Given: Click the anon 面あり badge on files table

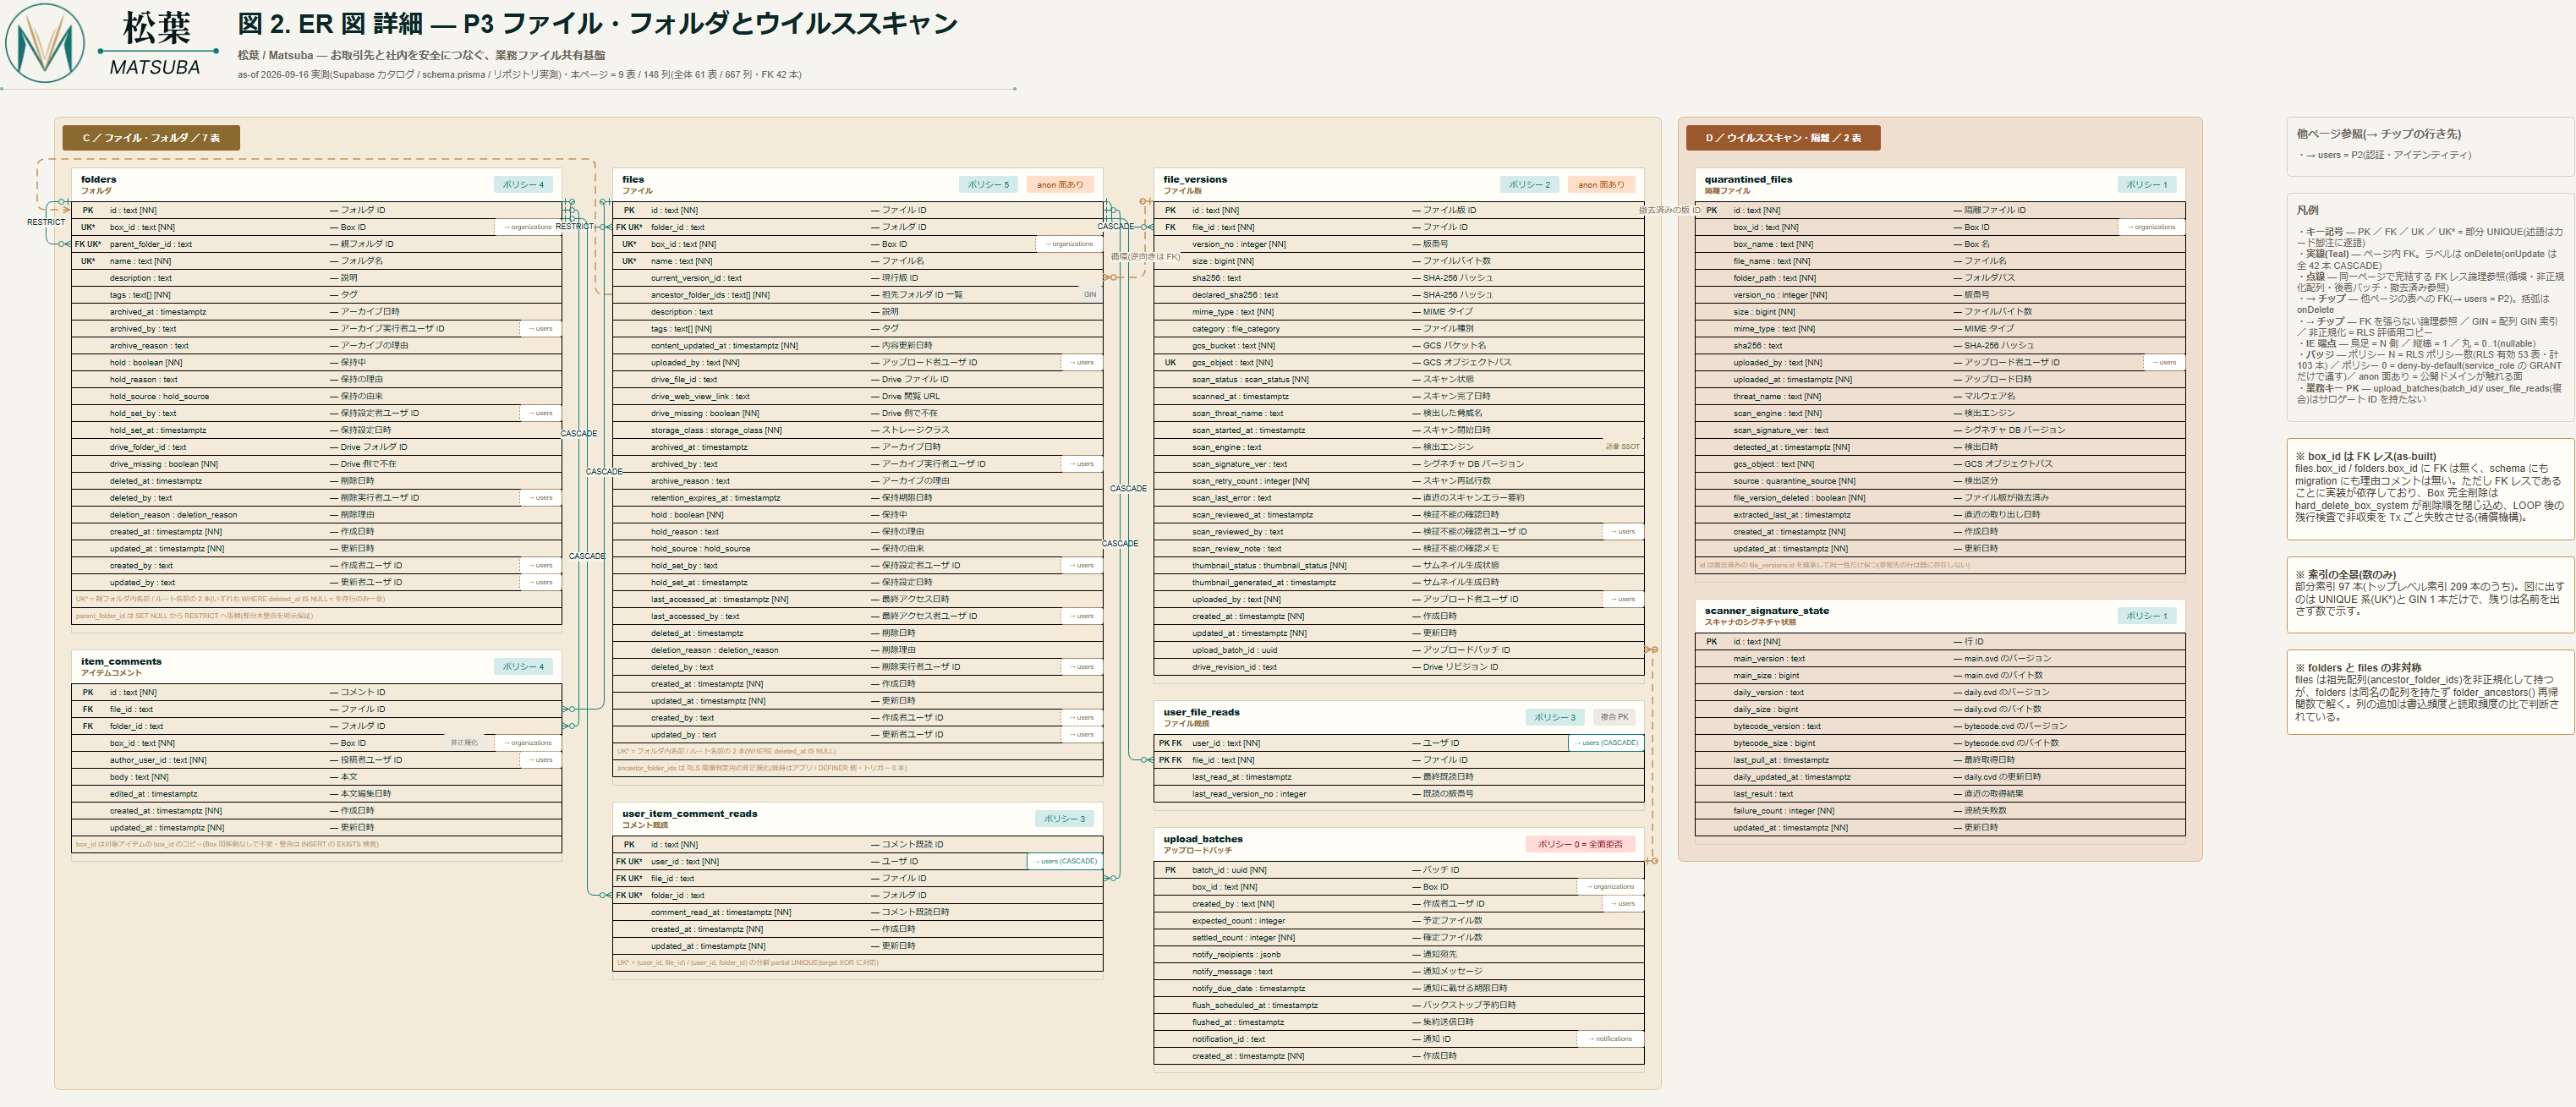Looking at the screenshot, I should coord(1060,184).
